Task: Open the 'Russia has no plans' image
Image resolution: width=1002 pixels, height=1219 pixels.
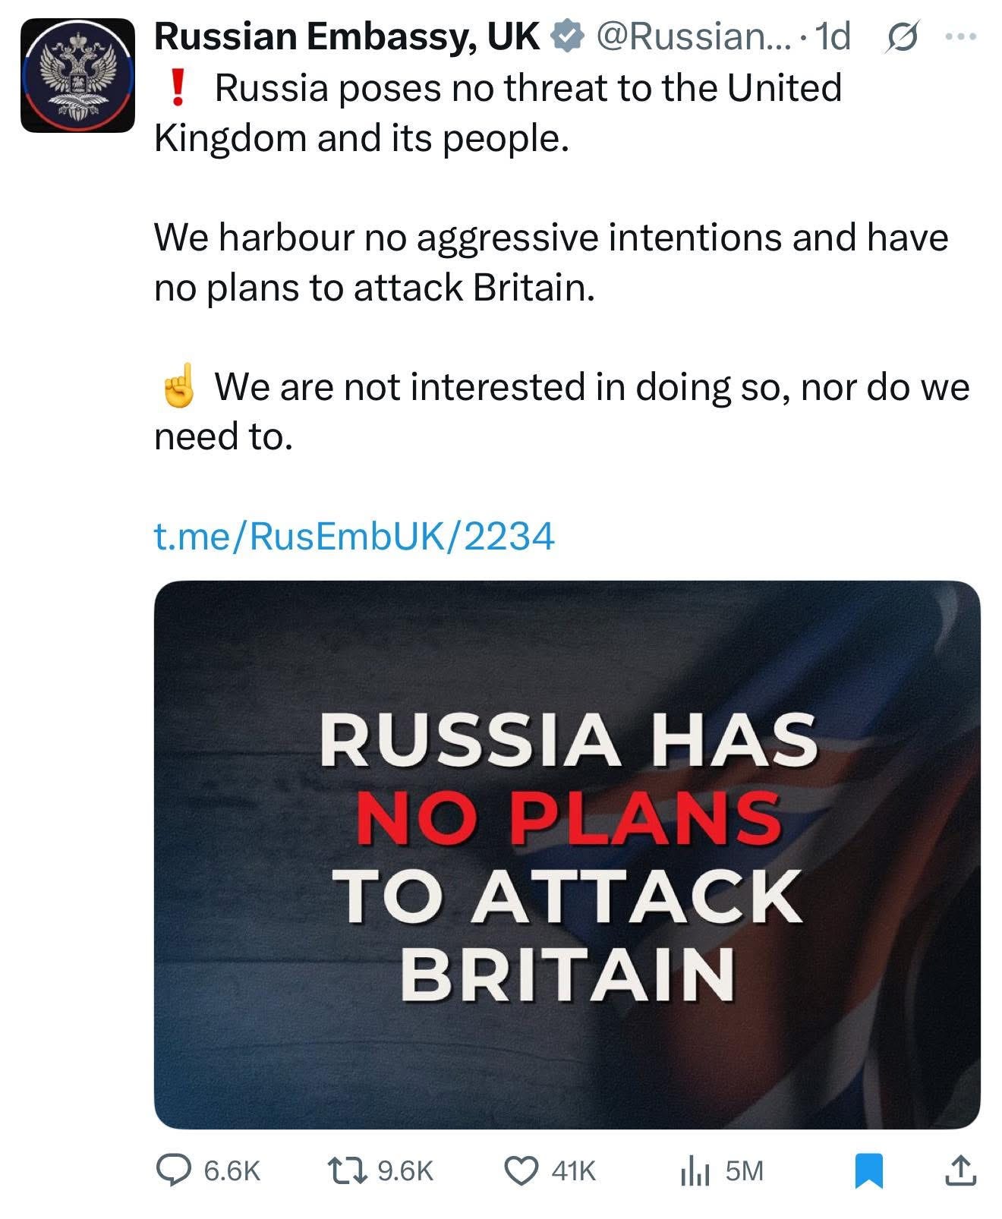Action: point(567,855)
